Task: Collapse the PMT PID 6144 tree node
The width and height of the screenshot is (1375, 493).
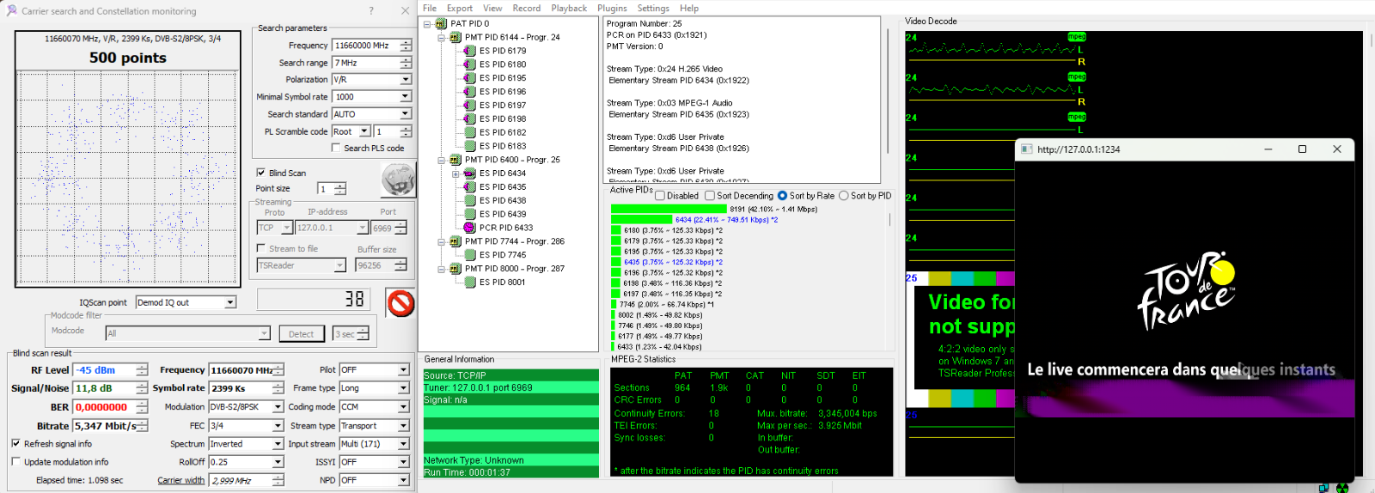Action: [442, 38]
